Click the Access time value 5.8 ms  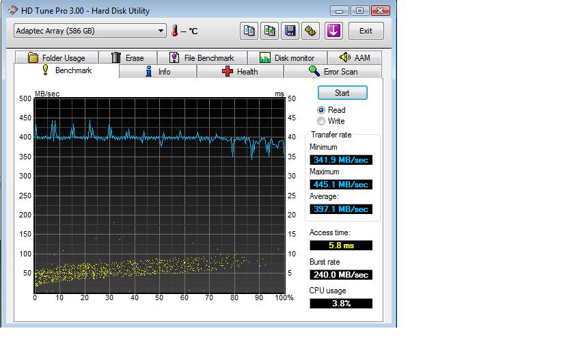tap(341, 245)
